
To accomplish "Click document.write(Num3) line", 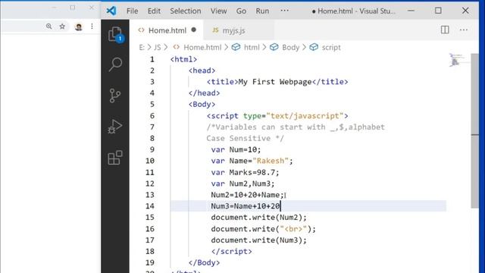I will tap(259, 240).
